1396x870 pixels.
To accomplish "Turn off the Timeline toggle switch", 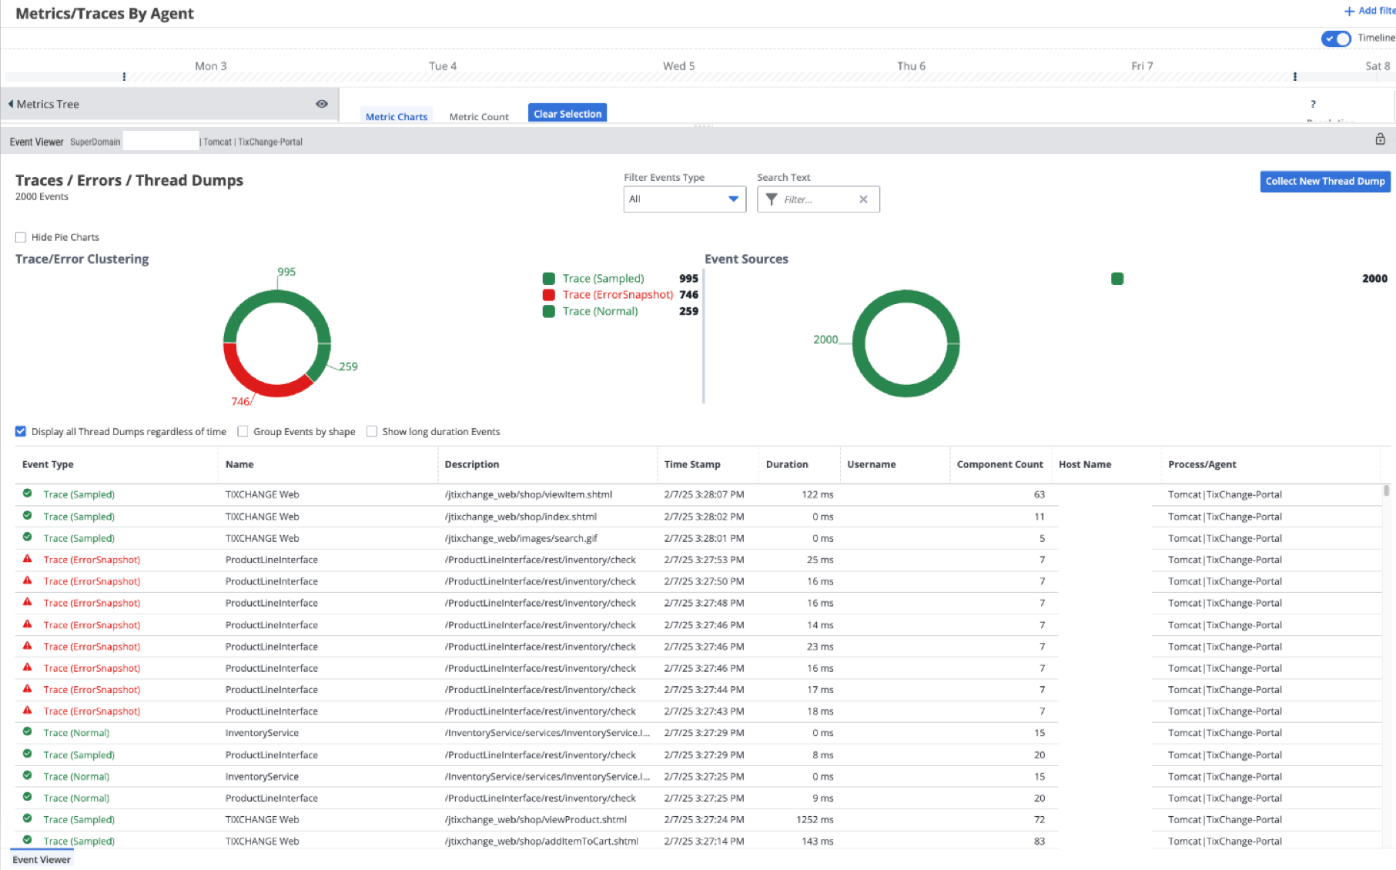I will tap(1336, 38).
